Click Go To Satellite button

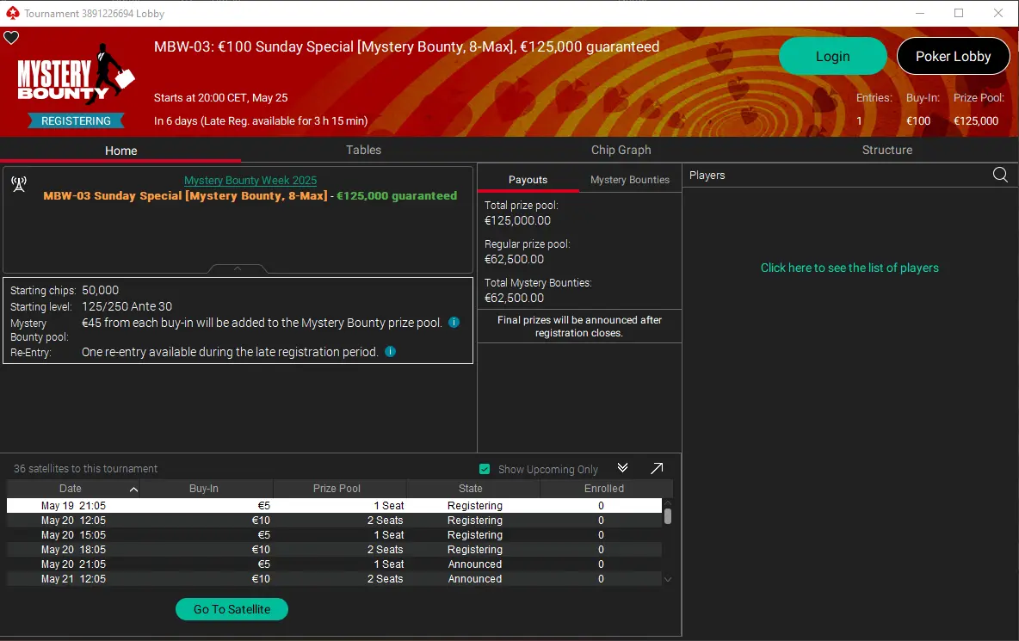232,609
